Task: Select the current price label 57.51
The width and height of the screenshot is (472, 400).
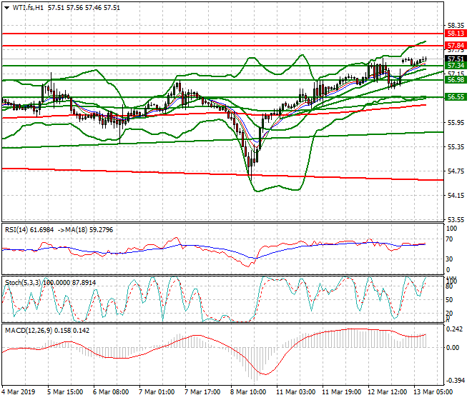Action: (x=456, y=59)
